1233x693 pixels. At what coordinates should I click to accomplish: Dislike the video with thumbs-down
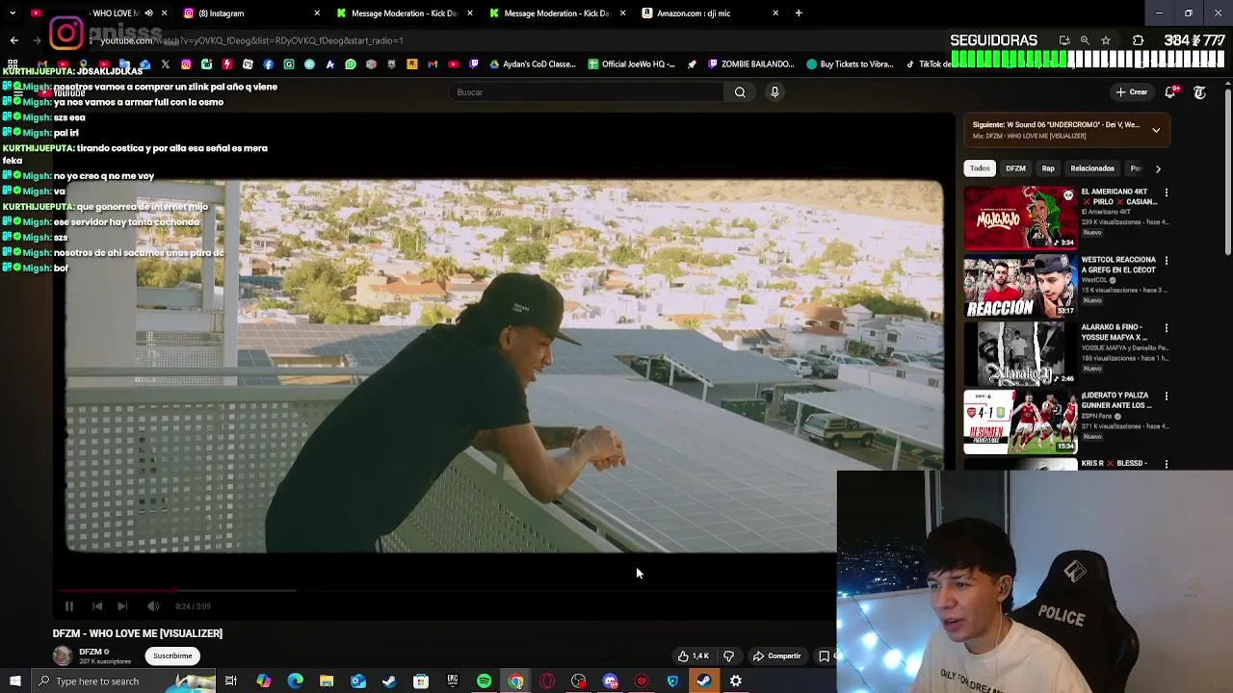point(728,656)
